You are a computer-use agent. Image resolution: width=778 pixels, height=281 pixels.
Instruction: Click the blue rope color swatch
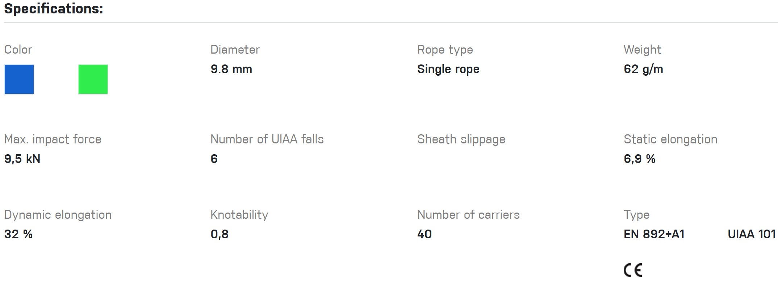click(19, 79)
